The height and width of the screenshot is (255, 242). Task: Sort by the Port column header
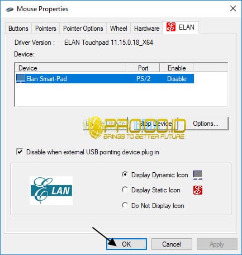(143, 68)
